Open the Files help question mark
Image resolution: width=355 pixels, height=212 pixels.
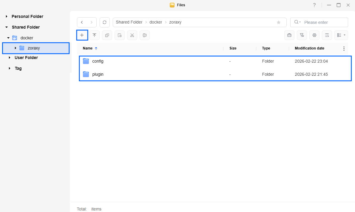pos(314,5)
